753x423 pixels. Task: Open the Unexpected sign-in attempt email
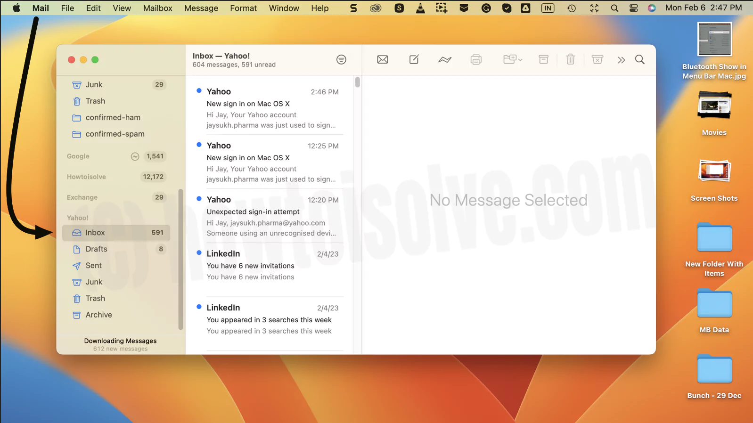pos(270,216)
